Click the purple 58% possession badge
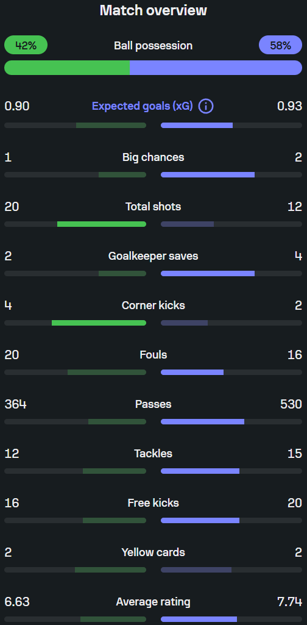This screenshot has height=625, width=307. click(280, 45)
